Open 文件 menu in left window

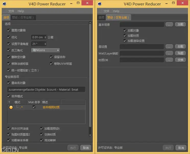(11, 11)
